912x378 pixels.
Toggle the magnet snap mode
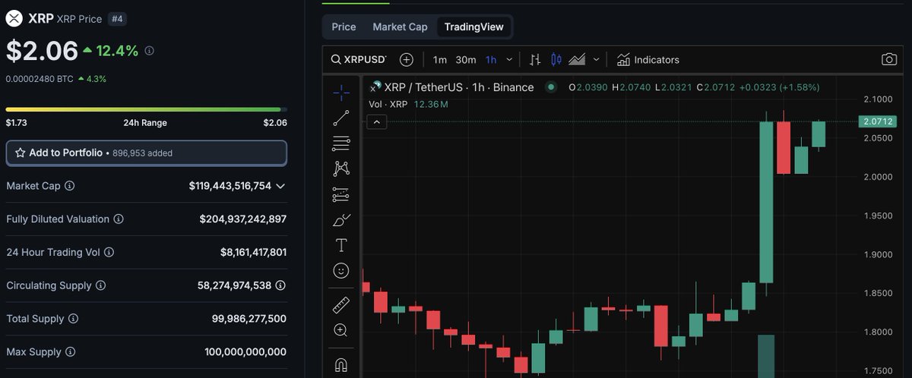pos(341,364)
